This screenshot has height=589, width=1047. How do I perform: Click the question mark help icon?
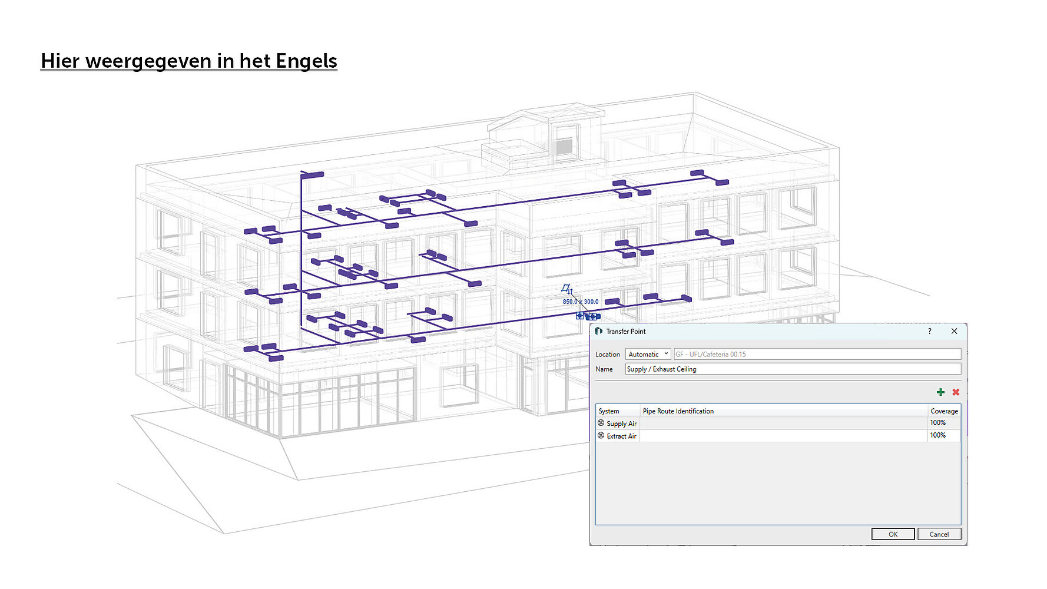pyautogui.click(x=930, y=332)
